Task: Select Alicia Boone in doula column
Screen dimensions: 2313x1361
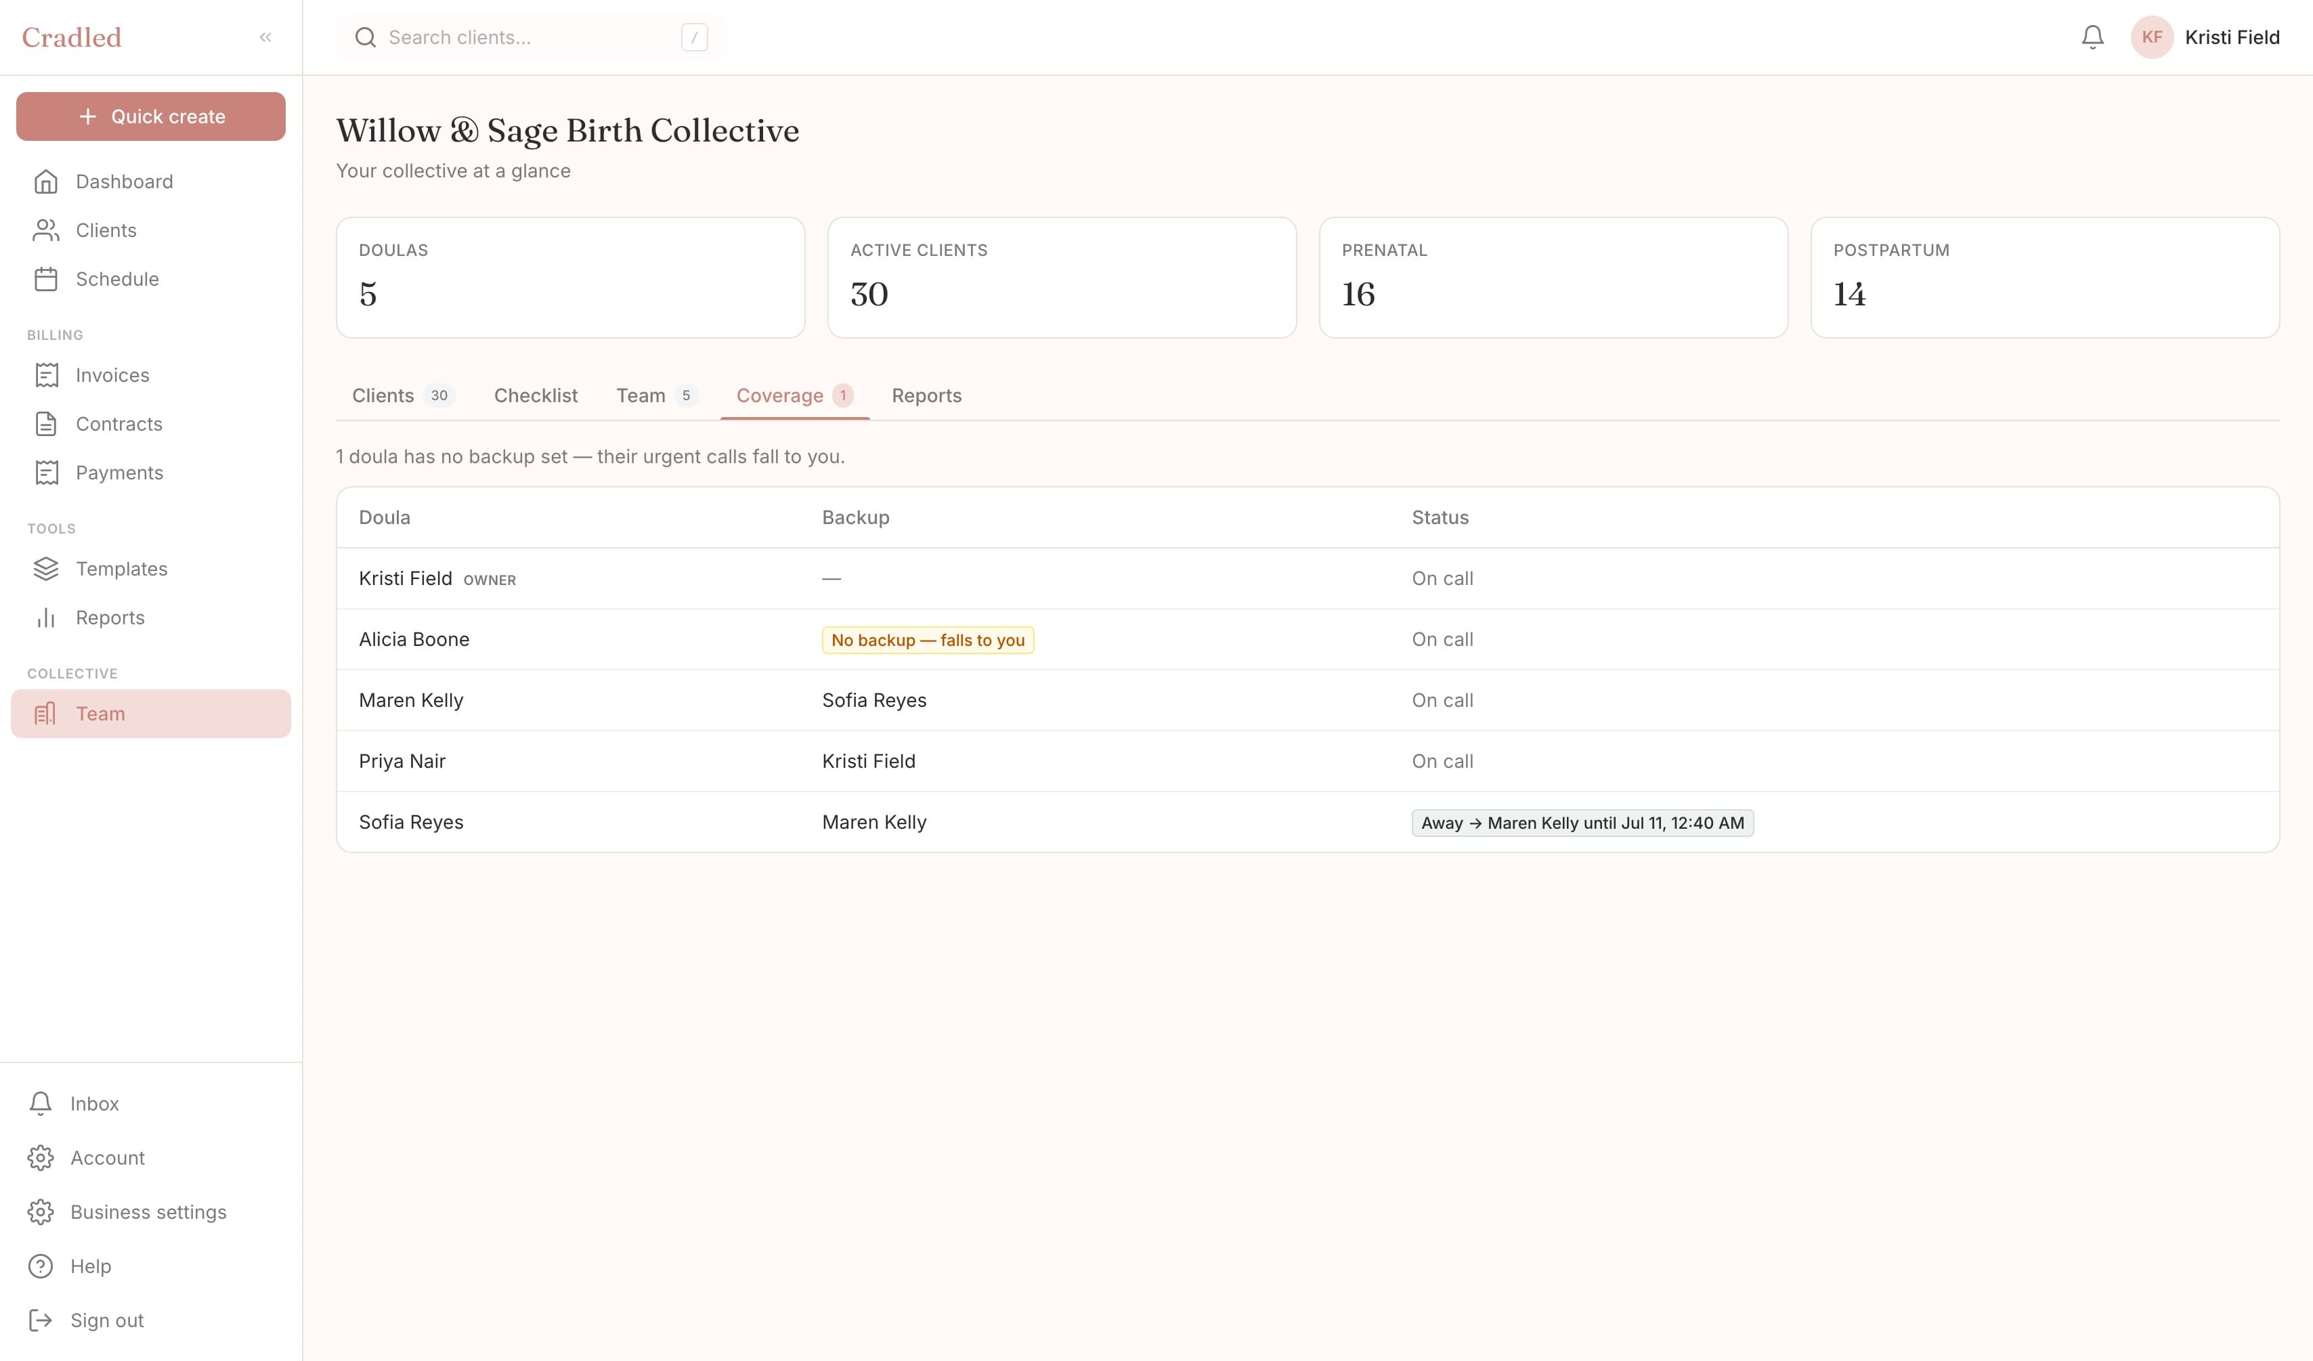Action: (x=414, y=640)
